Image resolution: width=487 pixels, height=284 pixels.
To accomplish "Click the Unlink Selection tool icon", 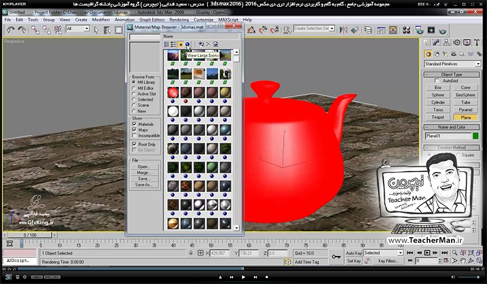I will tap(47, 30).
